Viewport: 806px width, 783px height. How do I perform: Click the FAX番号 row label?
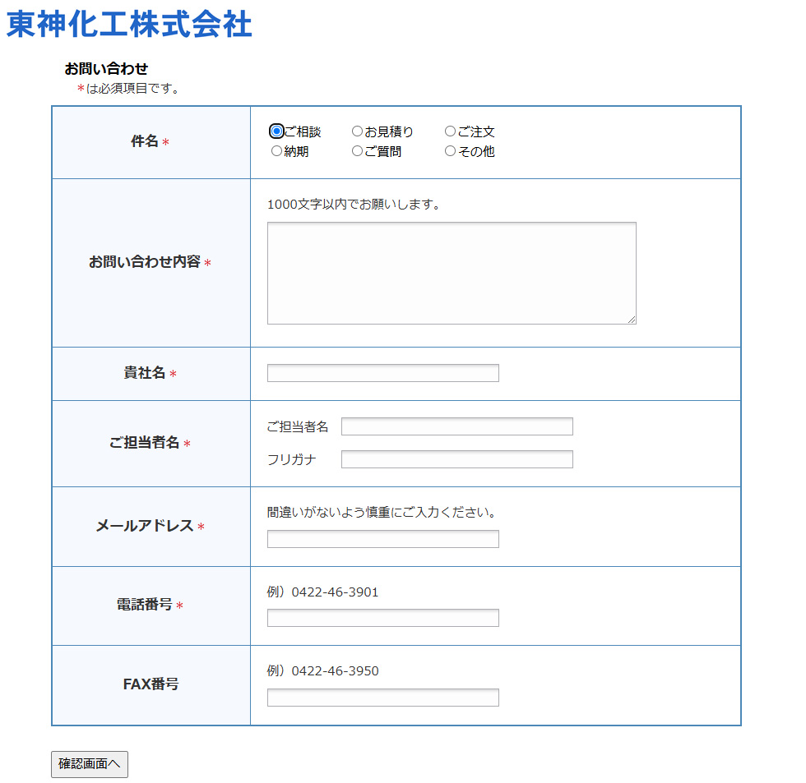[x=151, y=684]
